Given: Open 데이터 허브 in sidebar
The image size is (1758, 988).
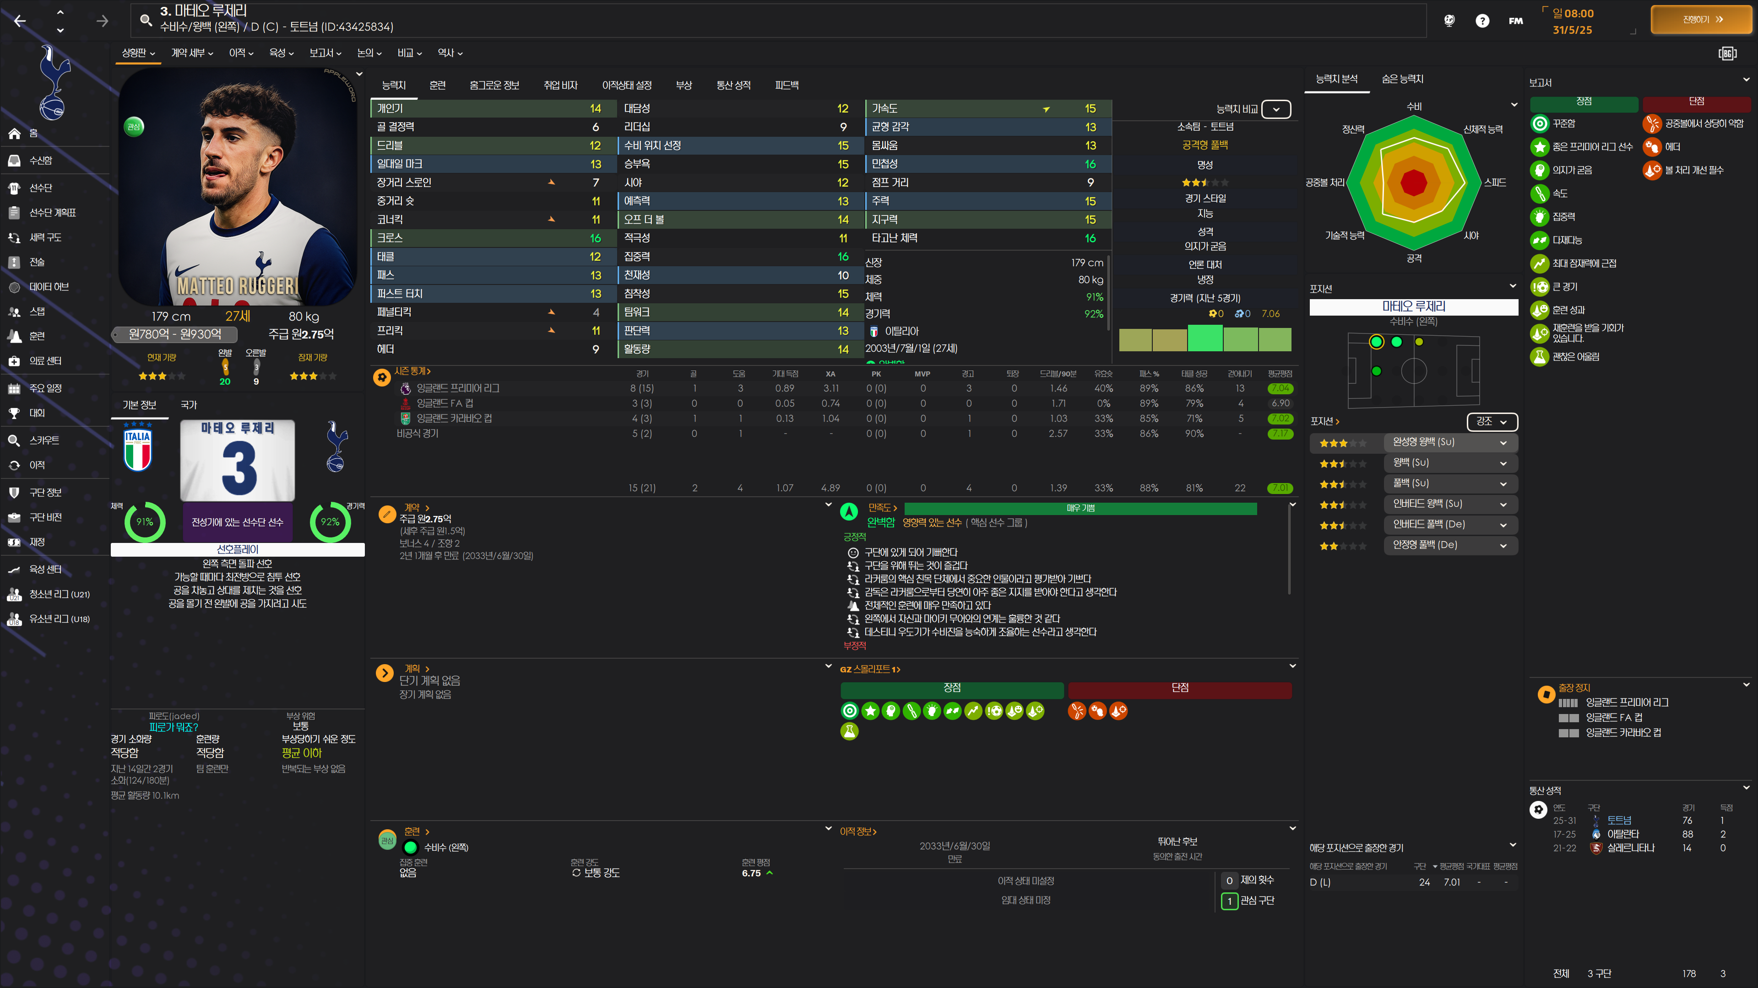Looking at the screenshot, I should [49, 287].
